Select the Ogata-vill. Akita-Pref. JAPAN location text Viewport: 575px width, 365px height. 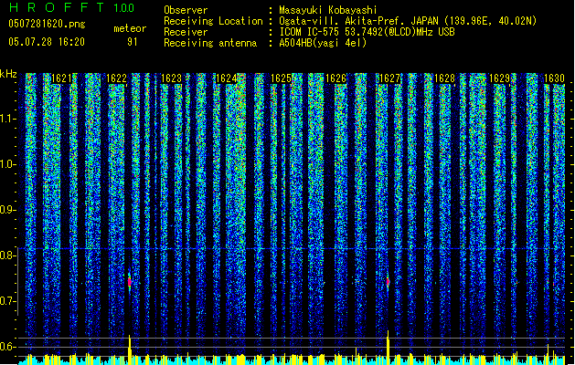coord(408,21)
